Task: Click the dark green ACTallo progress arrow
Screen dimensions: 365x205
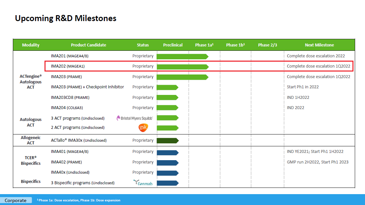Action: pyautogui.click(x=167, y=140)
